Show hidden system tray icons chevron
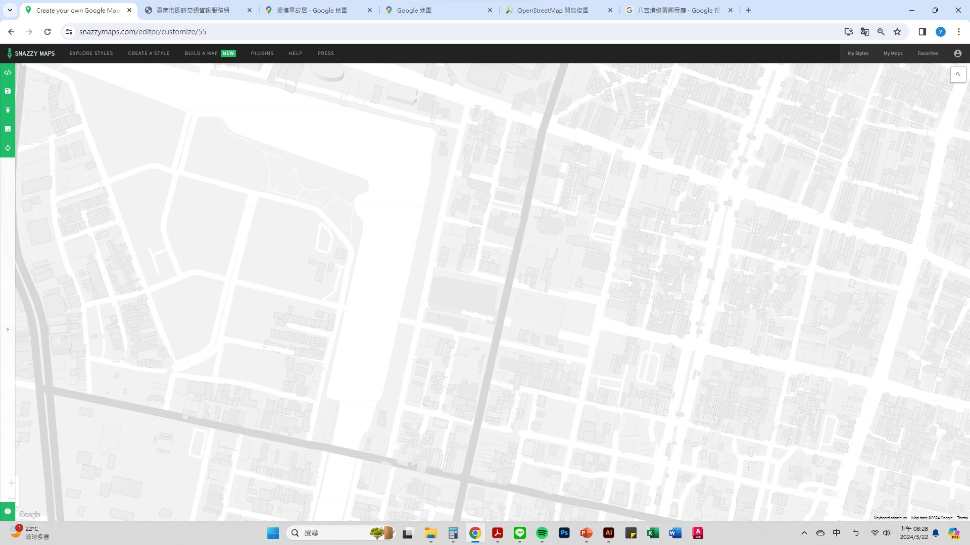Image resolution: width=970 pixels, height=545 pixels. [x=804, y=533]
